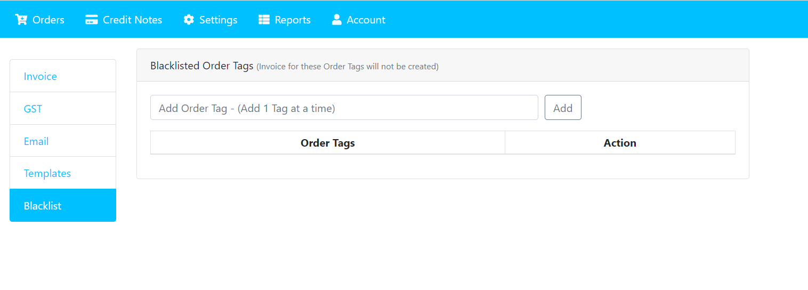The width and height of the screenshot is (808, 290).
Task: Open the Settings menu label
Action: [x=219, y=20]
